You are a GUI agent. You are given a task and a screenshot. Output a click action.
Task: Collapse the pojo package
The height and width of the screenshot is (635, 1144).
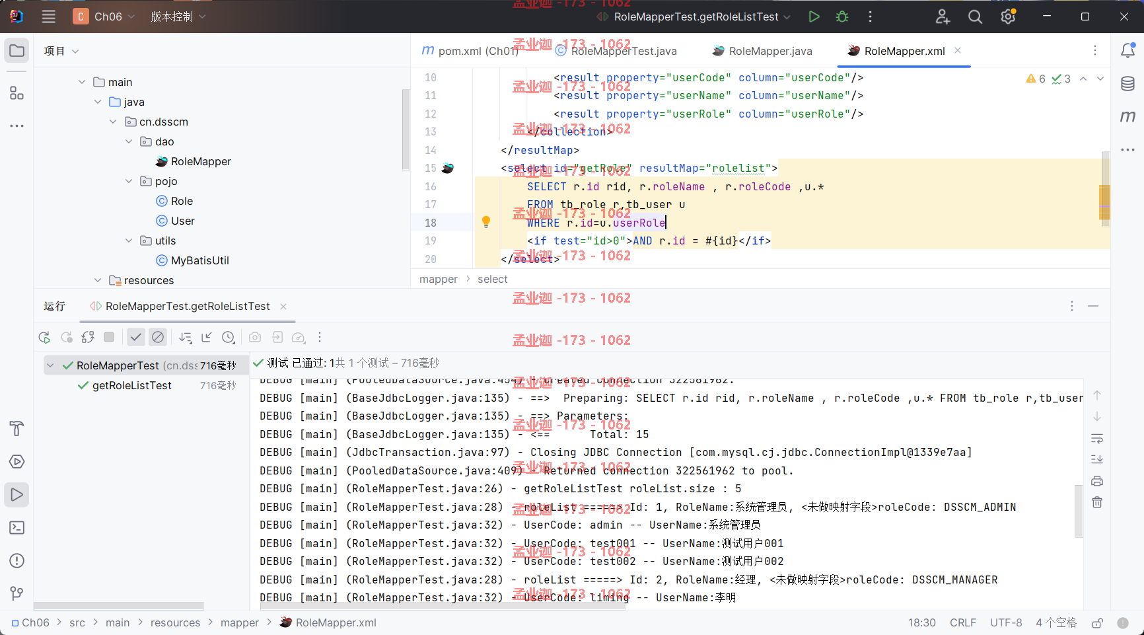click(x=129, y=181)
